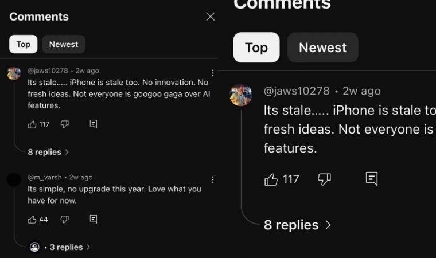Dislike the @jaws10278 comment in left panel
This screenshot has width=436, height=258.
coord(65,124)
